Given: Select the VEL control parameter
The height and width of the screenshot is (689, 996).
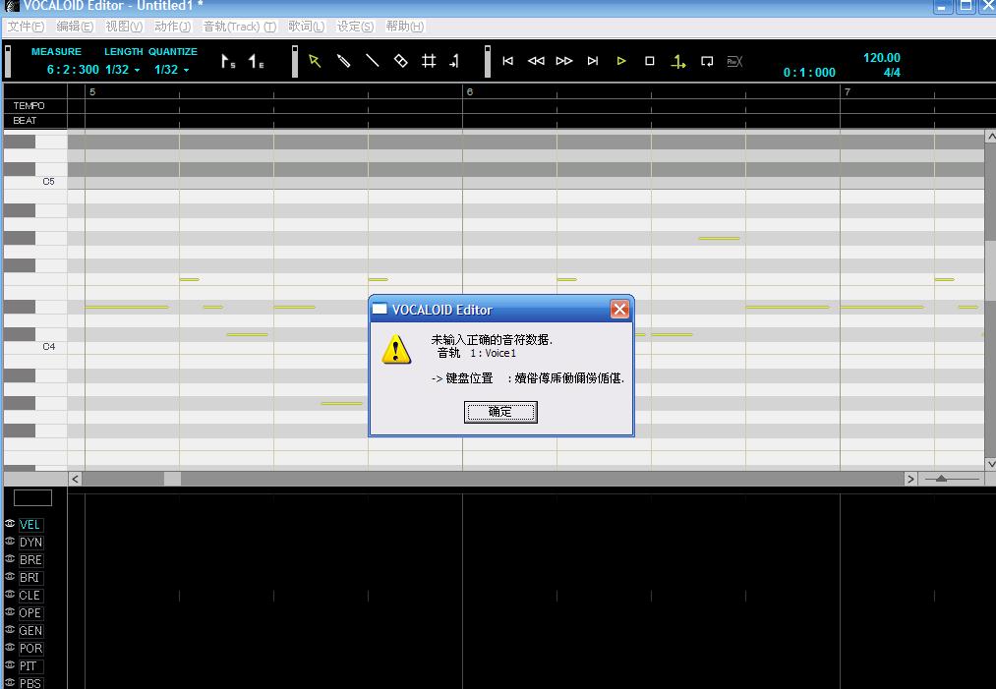Looking at the screenshot, I should (29, 525).
